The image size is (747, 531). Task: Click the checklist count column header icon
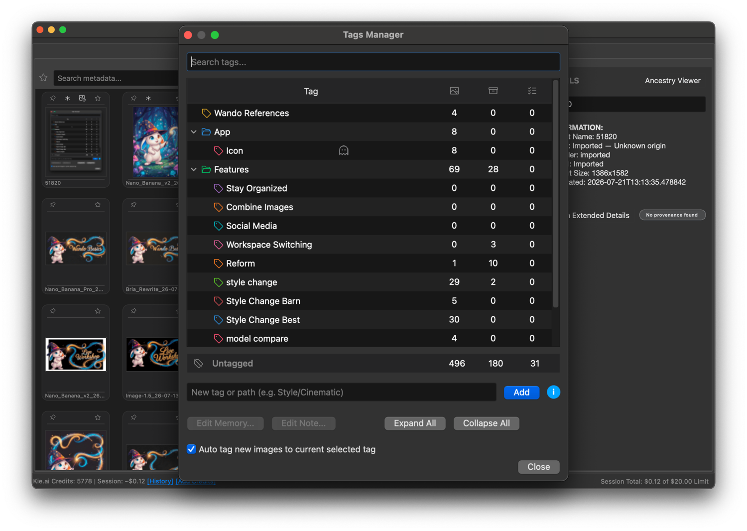tap(532, 91)
